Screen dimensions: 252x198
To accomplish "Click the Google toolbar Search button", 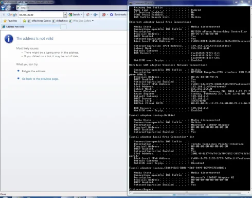I will tap(74, 14).
